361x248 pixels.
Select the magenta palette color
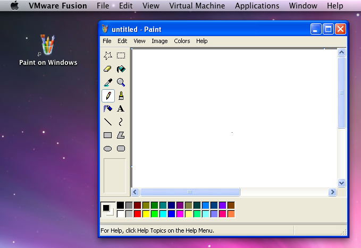click(x=180, y=213)
